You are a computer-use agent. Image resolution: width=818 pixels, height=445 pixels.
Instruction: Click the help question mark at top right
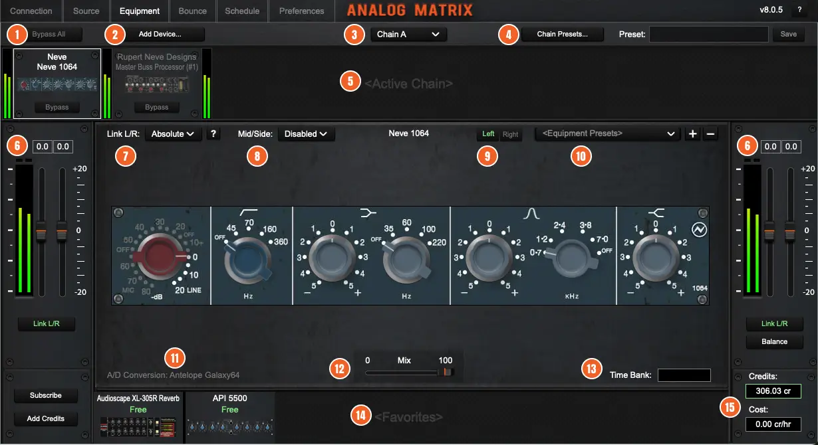(x=799, y=11)
